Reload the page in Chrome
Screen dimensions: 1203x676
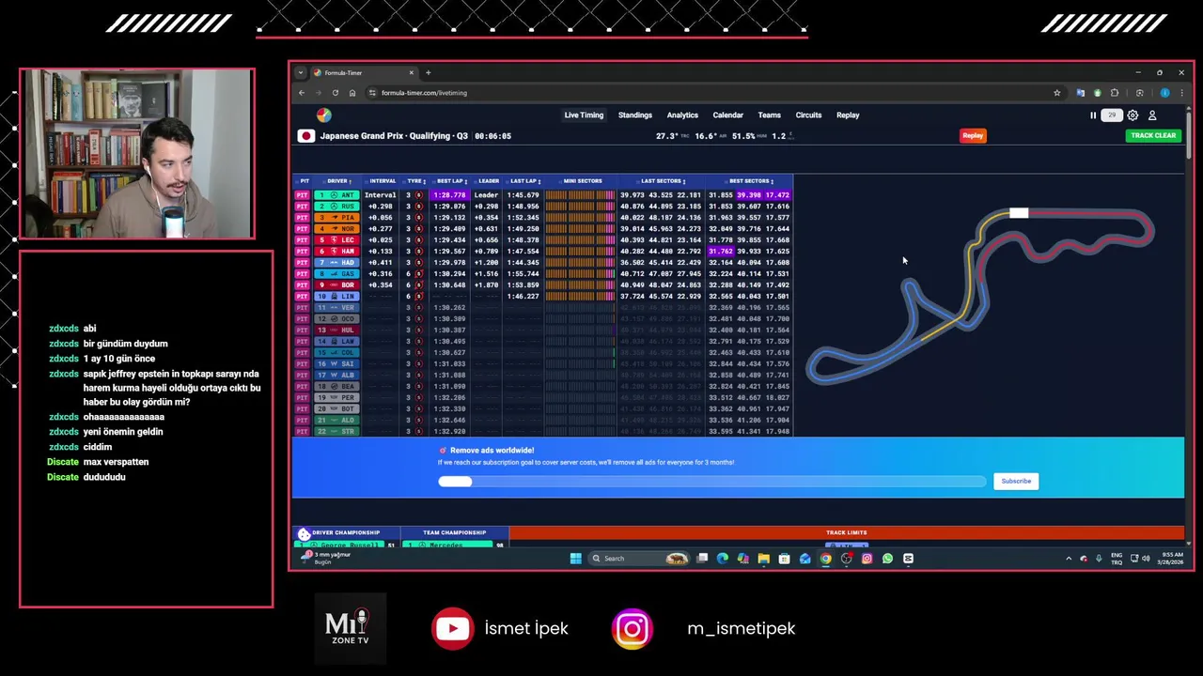(335, 93)
